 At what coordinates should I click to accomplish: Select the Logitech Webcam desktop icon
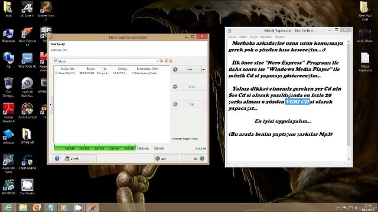27,87
